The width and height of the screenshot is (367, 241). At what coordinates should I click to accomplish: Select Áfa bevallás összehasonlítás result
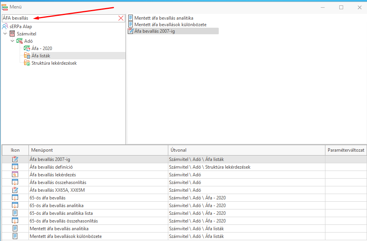[58, 182]
